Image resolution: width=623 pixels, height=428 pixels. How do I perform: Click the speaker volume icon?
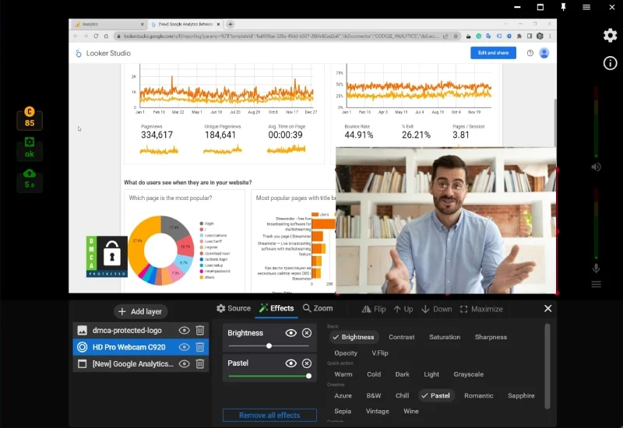click(596, 167)
